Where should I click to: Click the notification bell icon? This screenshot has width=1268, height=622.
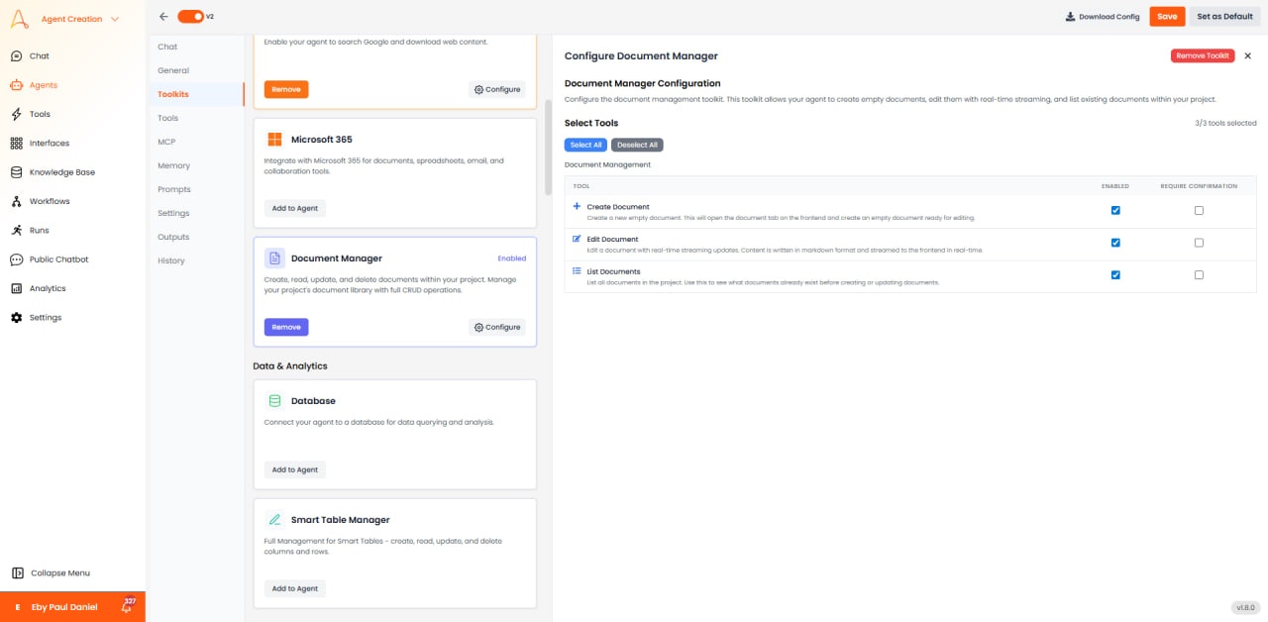coord(126,606)
